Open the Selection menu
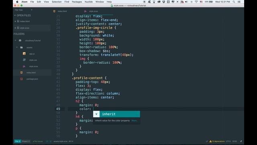This screenshot has height=145, width=257. coord(57,2)
